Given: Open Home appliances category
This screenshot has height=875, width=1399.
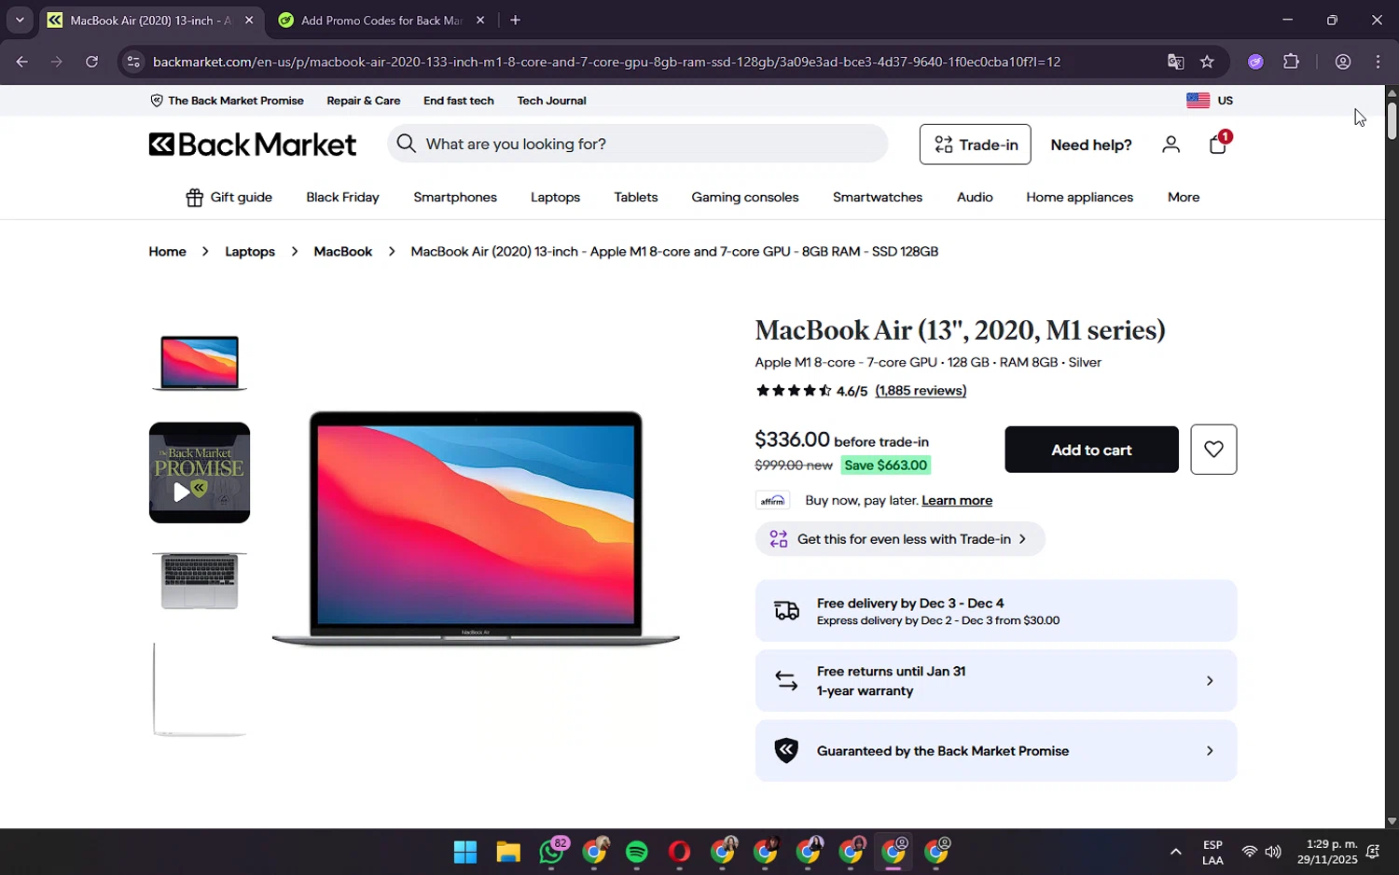Looking at the screenshot, I should [x=1080, y=197].
